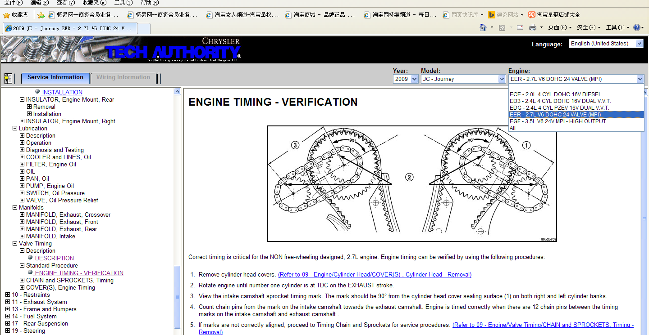The height and width of the screenshot is (335, 649).
Task: Expand INSULATOR, Engine Mount, Right
Action: pyautogui.click(x=22, y=121)
